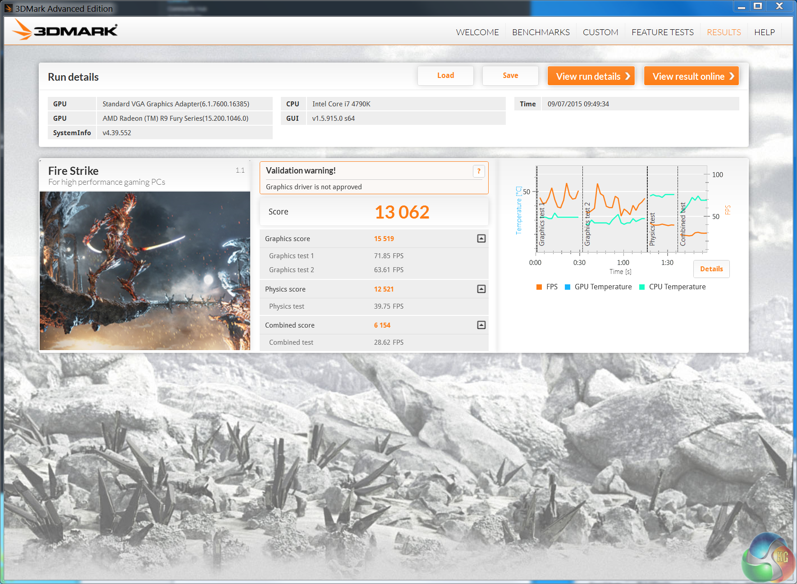Click the 3DMark title bar app icon
797x584 pixels.
coord(9,8)
